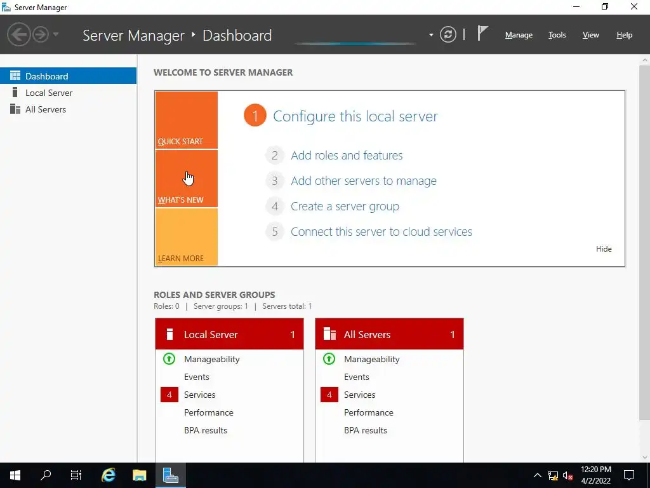Click Add other servers to manage

coord(364,181)
